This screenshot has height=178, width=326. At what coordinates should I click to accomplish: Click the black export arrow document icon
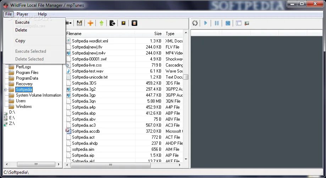pos(112,23)
